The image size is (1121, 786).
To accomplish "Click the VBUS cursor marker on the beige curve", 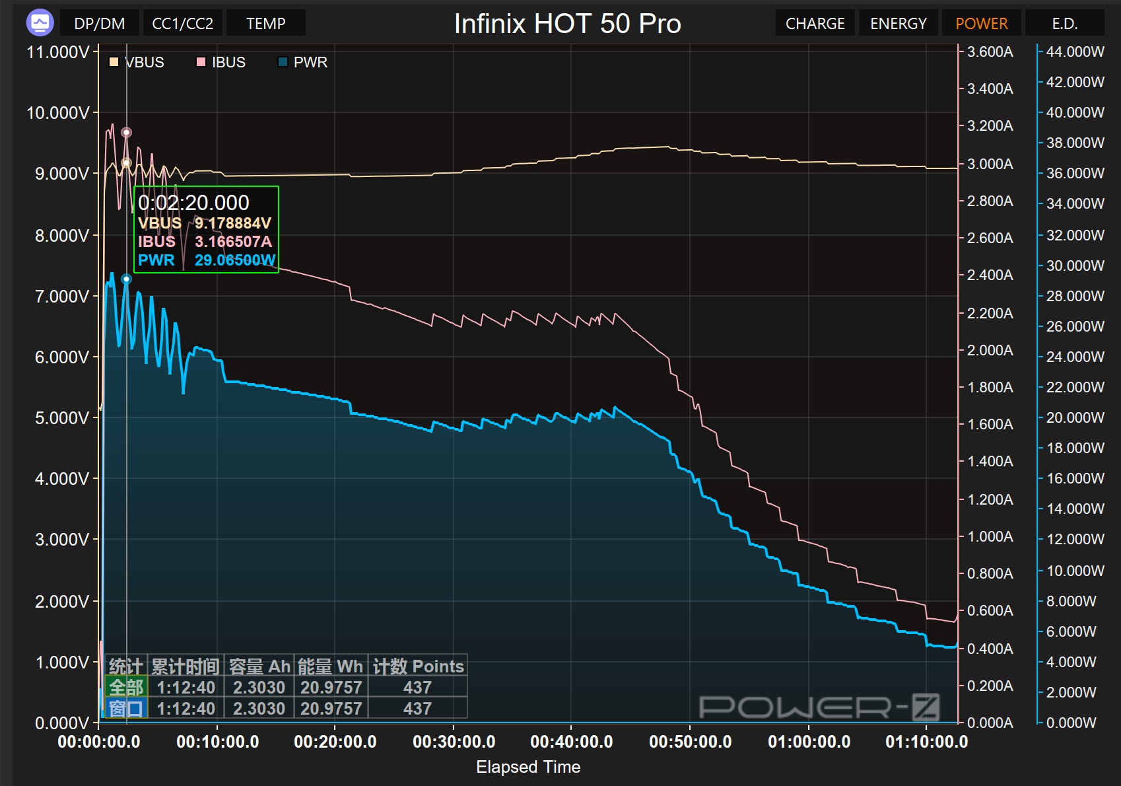I will click(x=126, y=162).
